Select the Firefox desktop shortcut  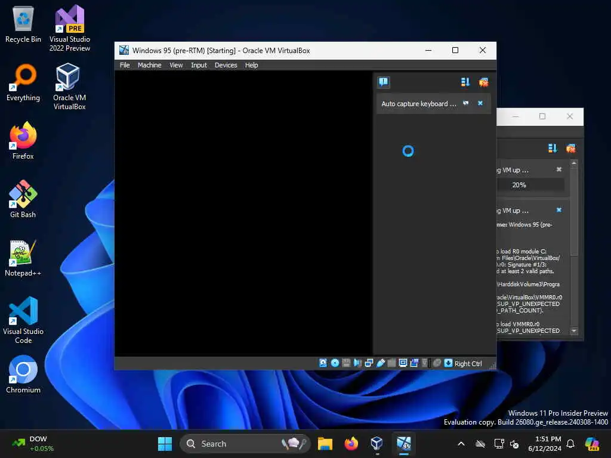23,141
